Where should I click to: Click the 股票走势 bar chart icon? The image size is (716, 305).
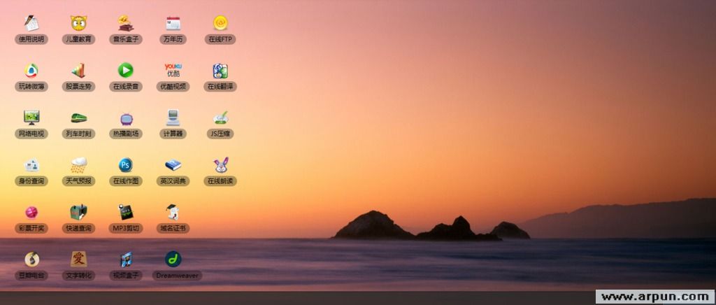coord(78,71)
